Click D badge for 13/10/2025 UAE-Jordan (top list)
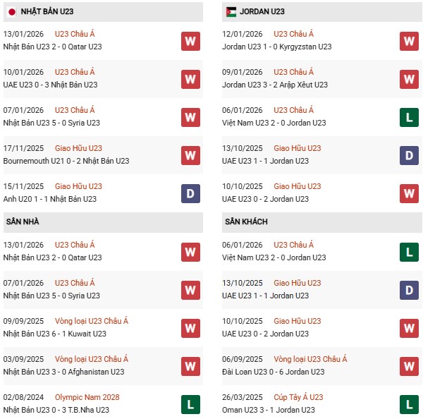The height and width of the screenshot is (419, 423). pos(410,155)
